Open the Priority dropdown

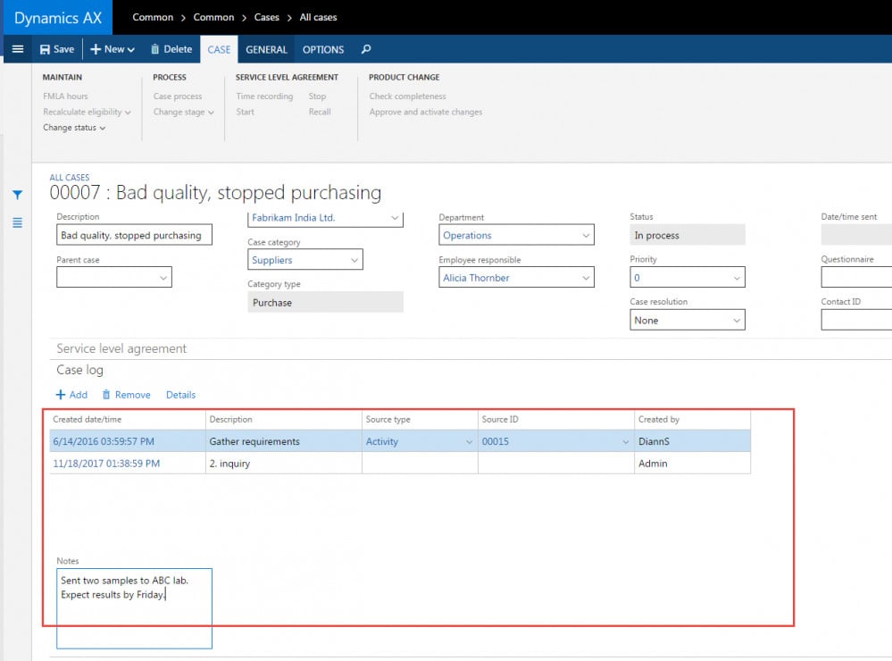(737, 278)
